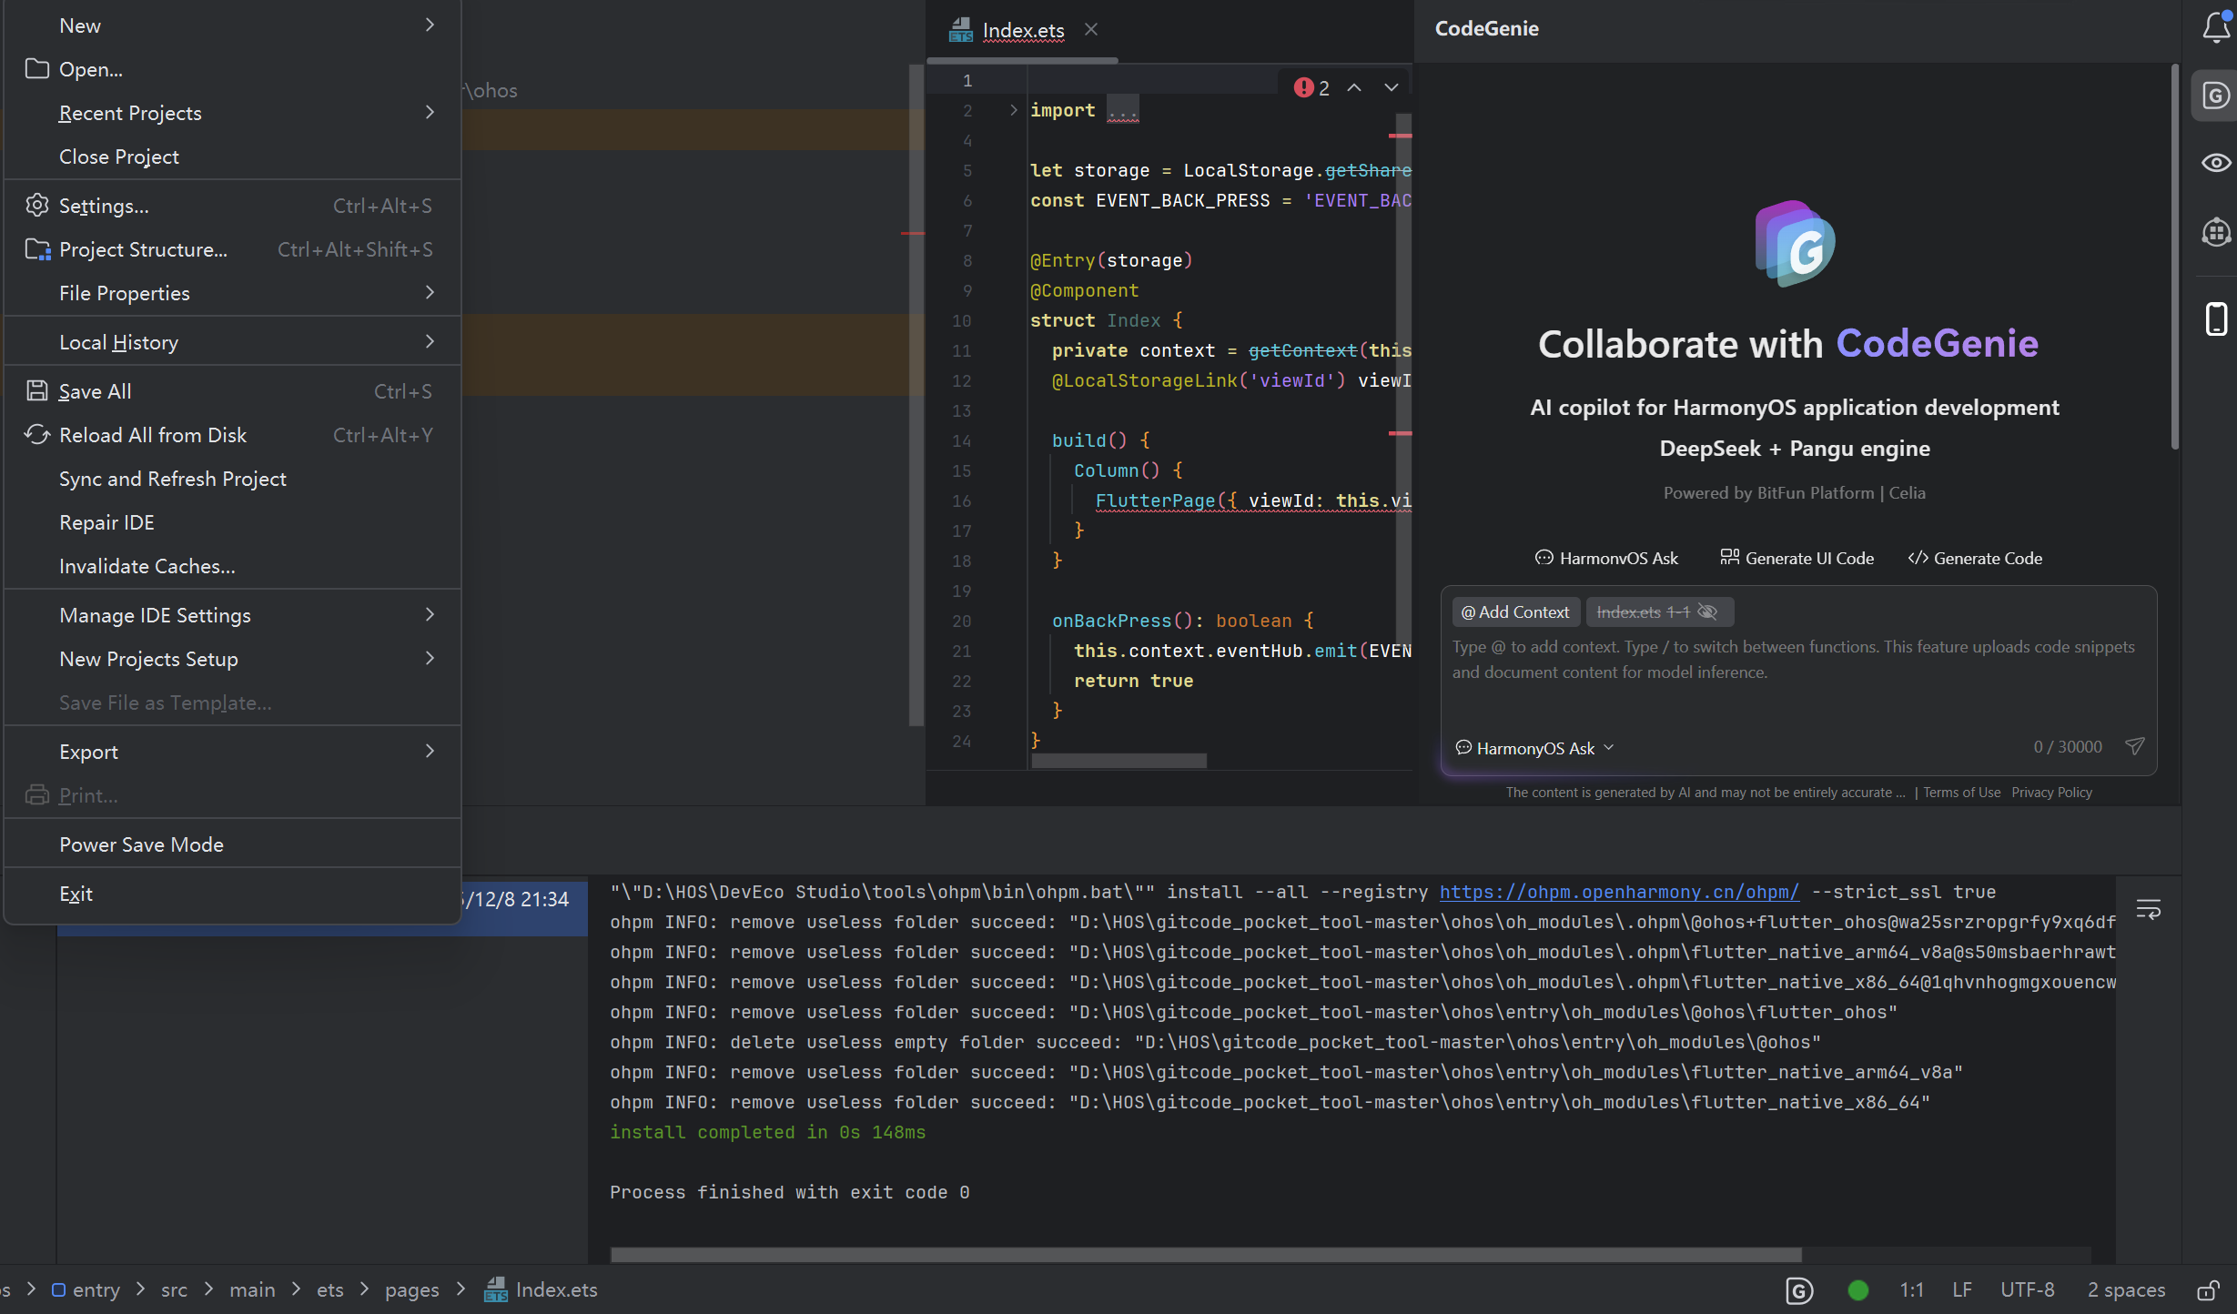Click the green status indicator dot
Image resolution: width=2237 pixels, height=1314 pixels.
coord(1858,1290)
